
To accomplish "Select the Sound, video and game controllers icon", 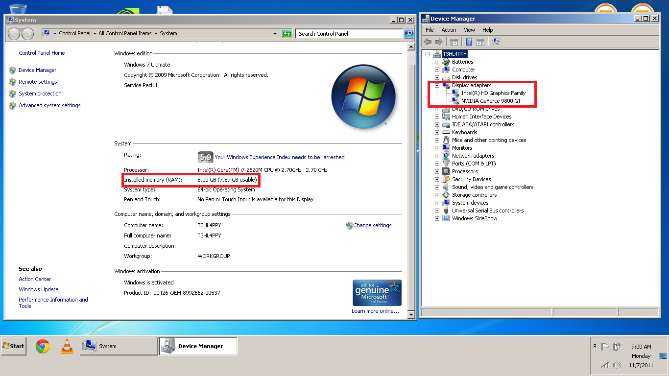I will click(x=446, y=187).
